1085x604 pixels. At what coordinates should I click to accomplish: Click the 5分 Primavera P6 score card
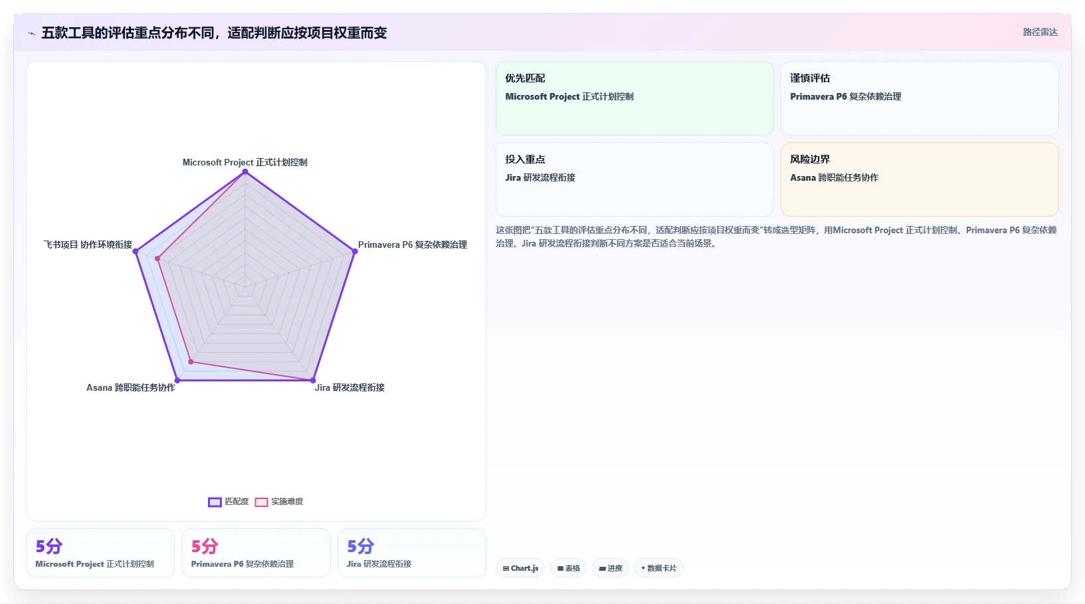[x=256, y=553]
